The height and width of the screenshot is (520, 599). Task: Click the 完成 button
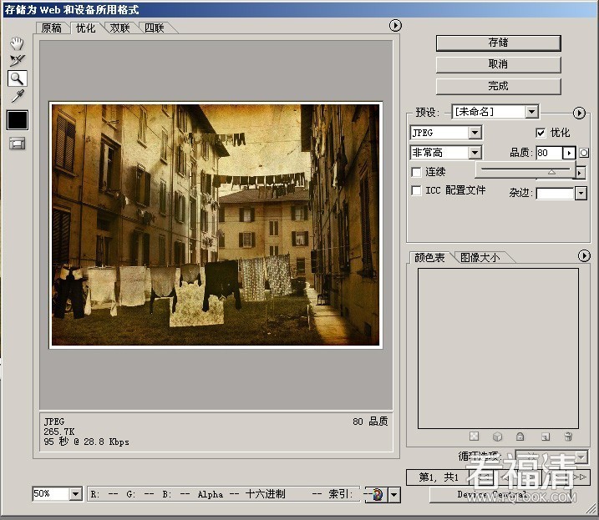(x=498, y=86)
